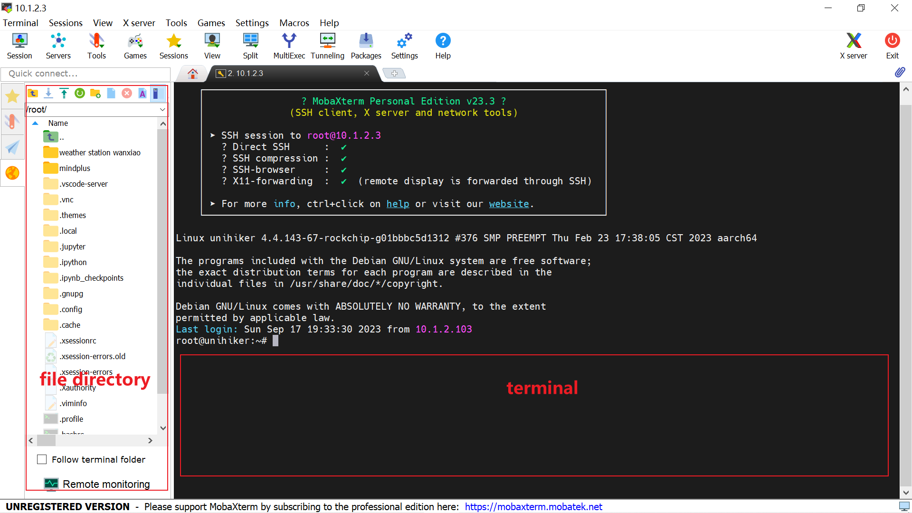Refresh the remote file listing
This screenshot has height=513, width=912.
pyautogui.click(x=80, y=93)
